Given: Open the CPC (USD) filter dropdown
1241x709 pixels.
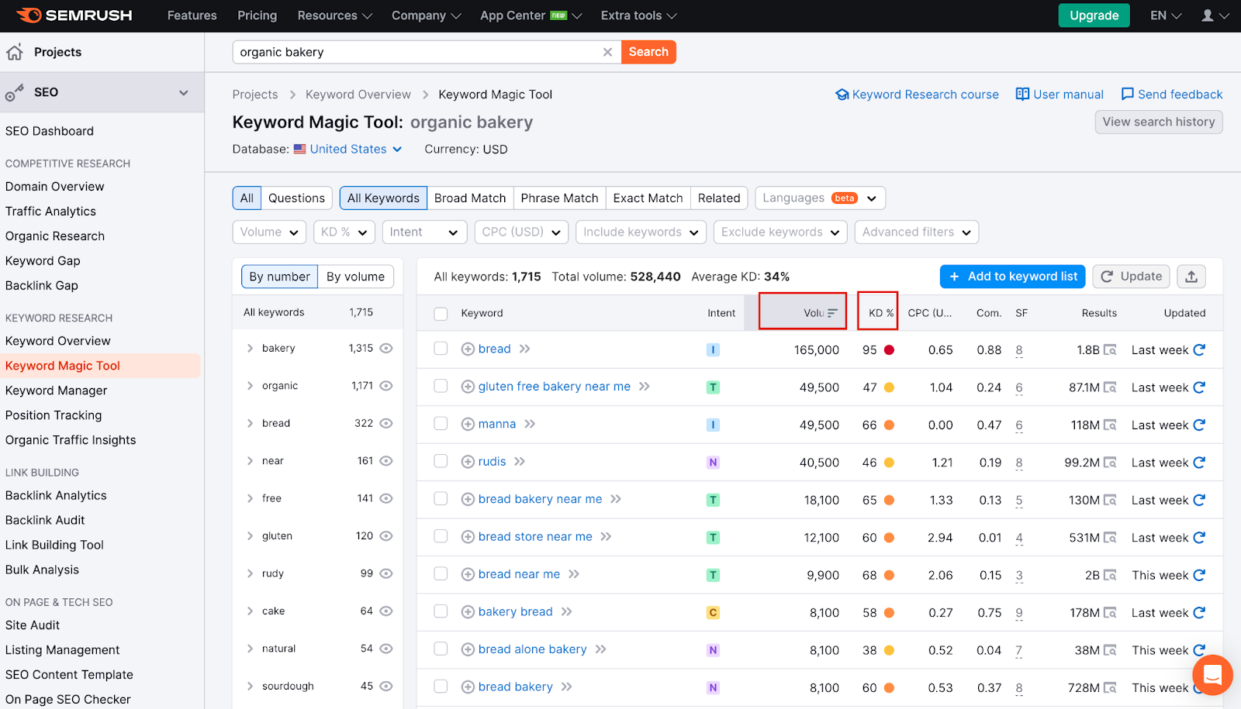Looking at the screenshot, I should click(521, 232).
